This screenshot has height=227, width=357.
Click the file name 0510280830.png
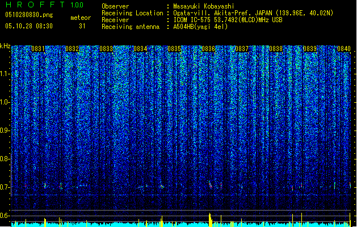click(29, 15)
